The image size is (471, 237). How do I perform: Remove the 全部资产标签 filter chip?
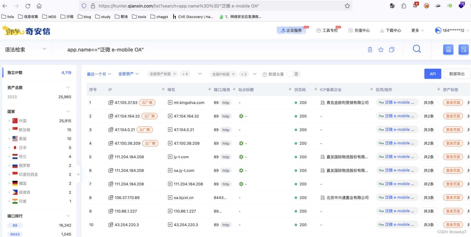click(175, 74)
